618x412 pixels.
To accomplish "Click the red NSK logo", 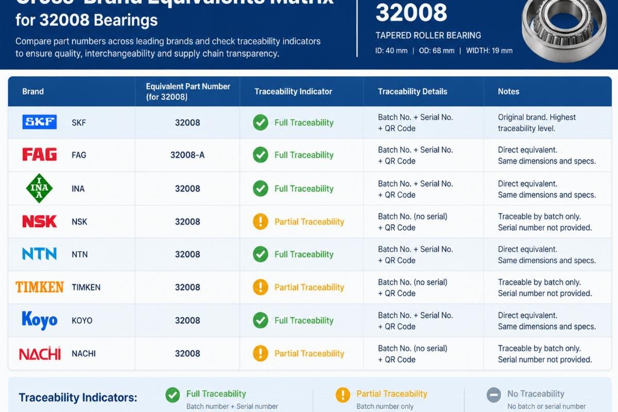I will pos(40,221).
